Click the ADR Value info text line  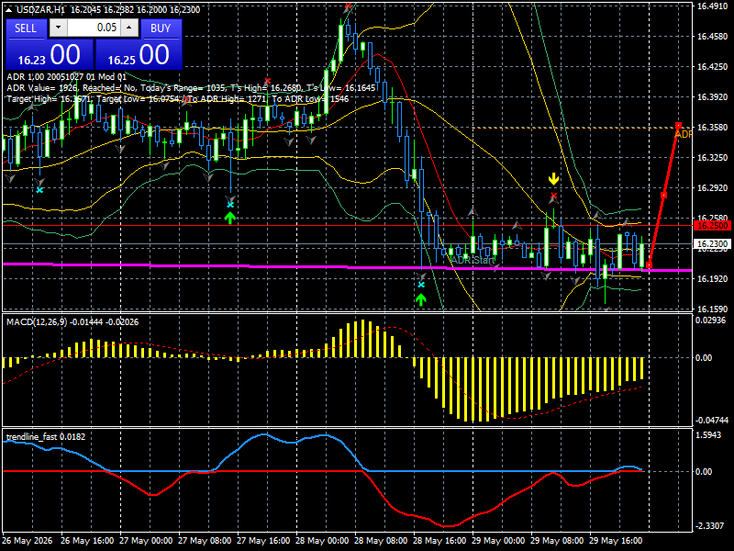(191, 88)
